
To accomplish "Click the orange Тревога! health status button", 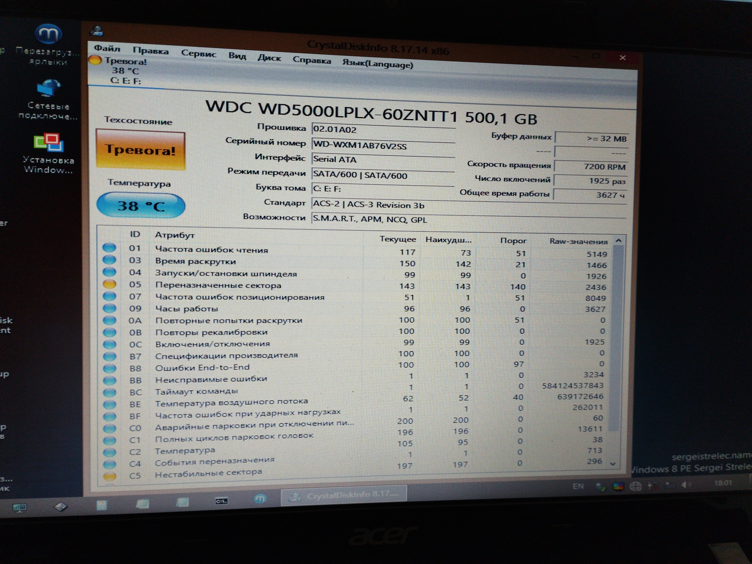I will (141, 150).
